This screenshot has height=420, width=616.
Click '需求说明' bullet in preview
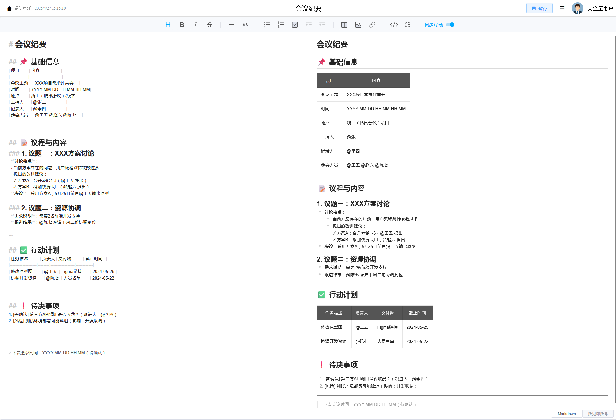click(x=356, y=267)
